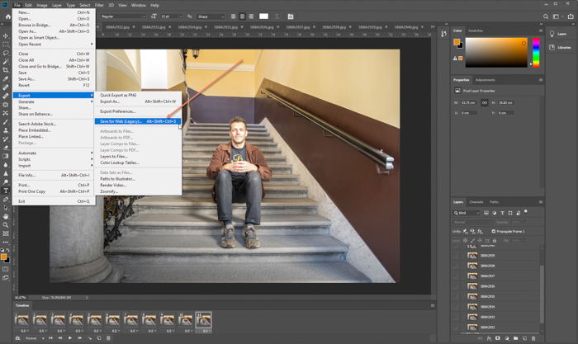Image resolution: width=578 pixels, height=344 pixels.
Task: Toggle visibility of layer 5B8A2932
Action: click(x=455, y=328)
